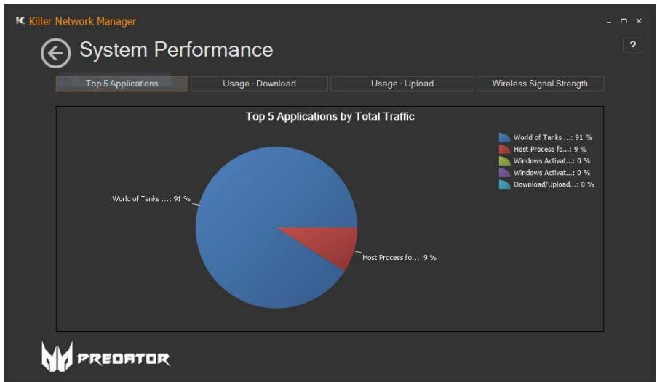Go back using the circled arrow icon

point(55,53)
